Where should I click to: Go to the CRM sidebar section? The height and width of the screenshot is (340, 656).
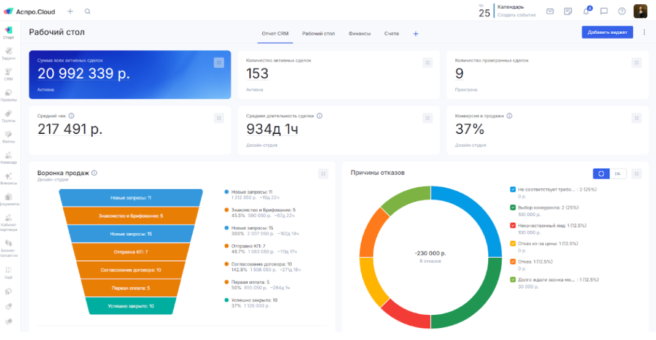point(9,74)
